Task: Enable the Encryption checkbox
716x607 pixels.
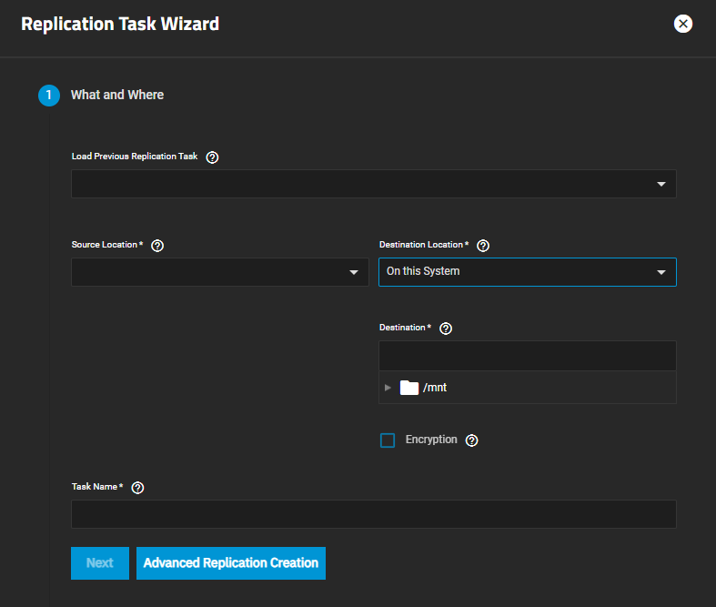Action: coord(388,440)
